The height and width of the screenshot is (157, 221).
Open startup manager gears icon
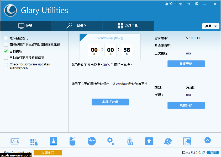click(x=111, y=141)
